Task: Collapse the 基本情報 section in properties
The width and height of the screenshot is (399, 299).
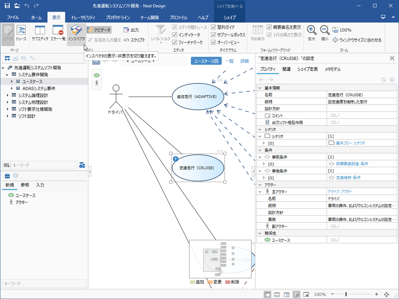Action: 260,88
